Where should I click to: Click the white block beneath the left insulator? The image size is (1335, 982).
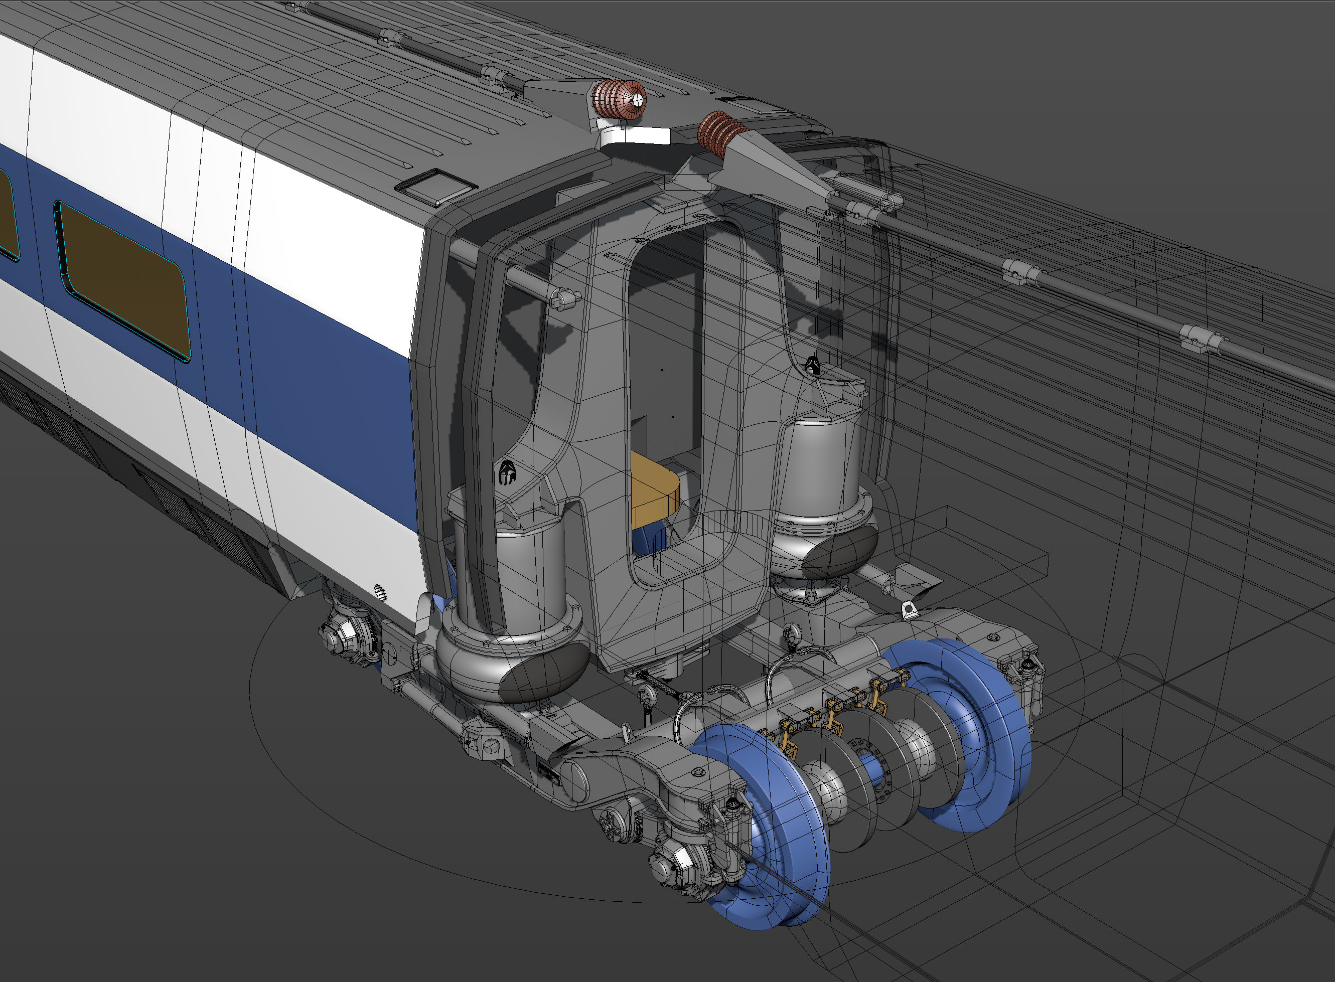(635, 136)
